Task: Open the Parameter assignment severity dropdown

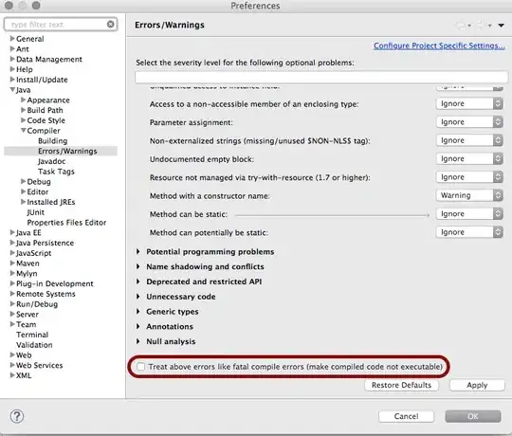Action: [469, 122]
